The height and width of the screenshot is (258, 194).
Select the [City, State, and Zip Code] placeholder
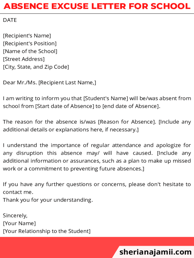pos(36,67)
